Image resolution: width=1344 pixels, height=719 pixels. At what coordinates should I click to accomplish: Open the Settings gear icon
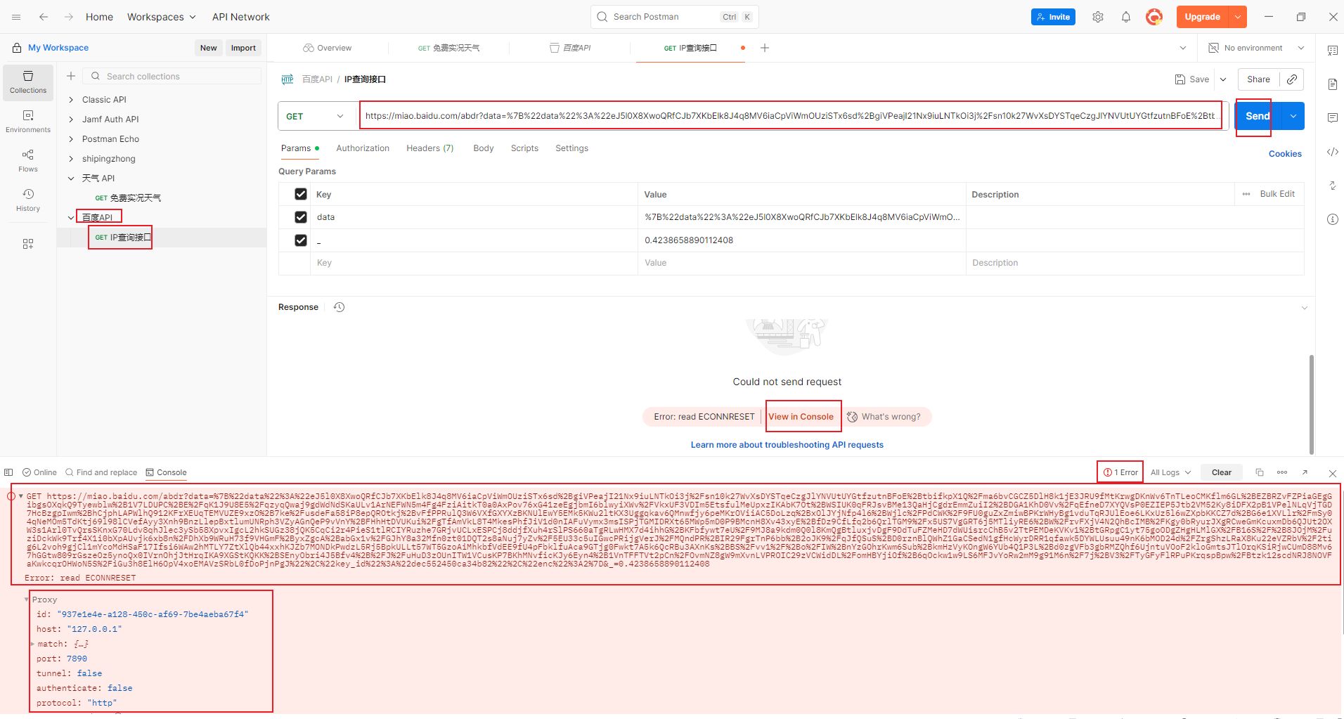(x=1097, y=17)
